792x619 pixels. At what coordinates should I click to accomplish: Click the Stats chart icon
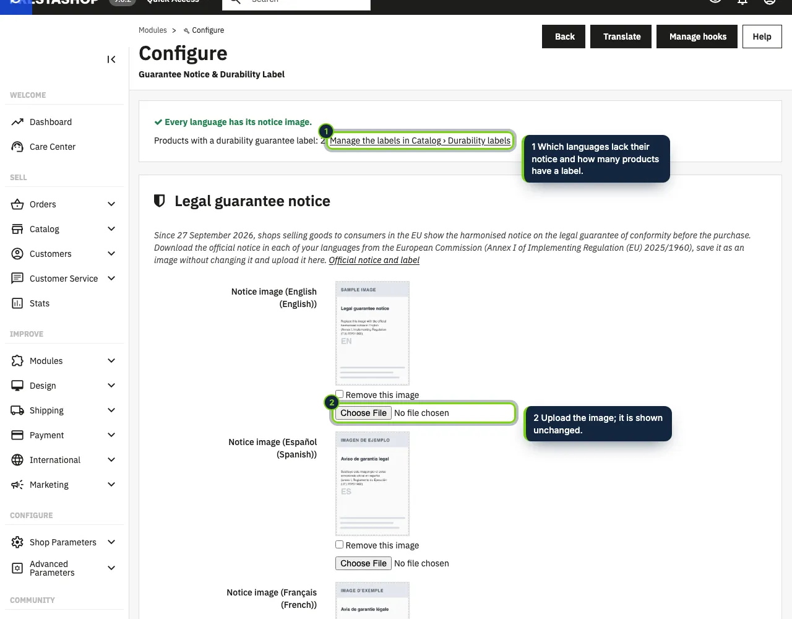coord(17,303)
